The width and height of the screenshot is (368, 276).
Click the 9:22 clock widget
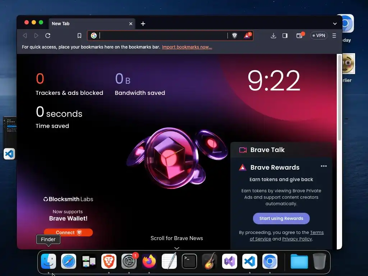(x=274, y=81)
